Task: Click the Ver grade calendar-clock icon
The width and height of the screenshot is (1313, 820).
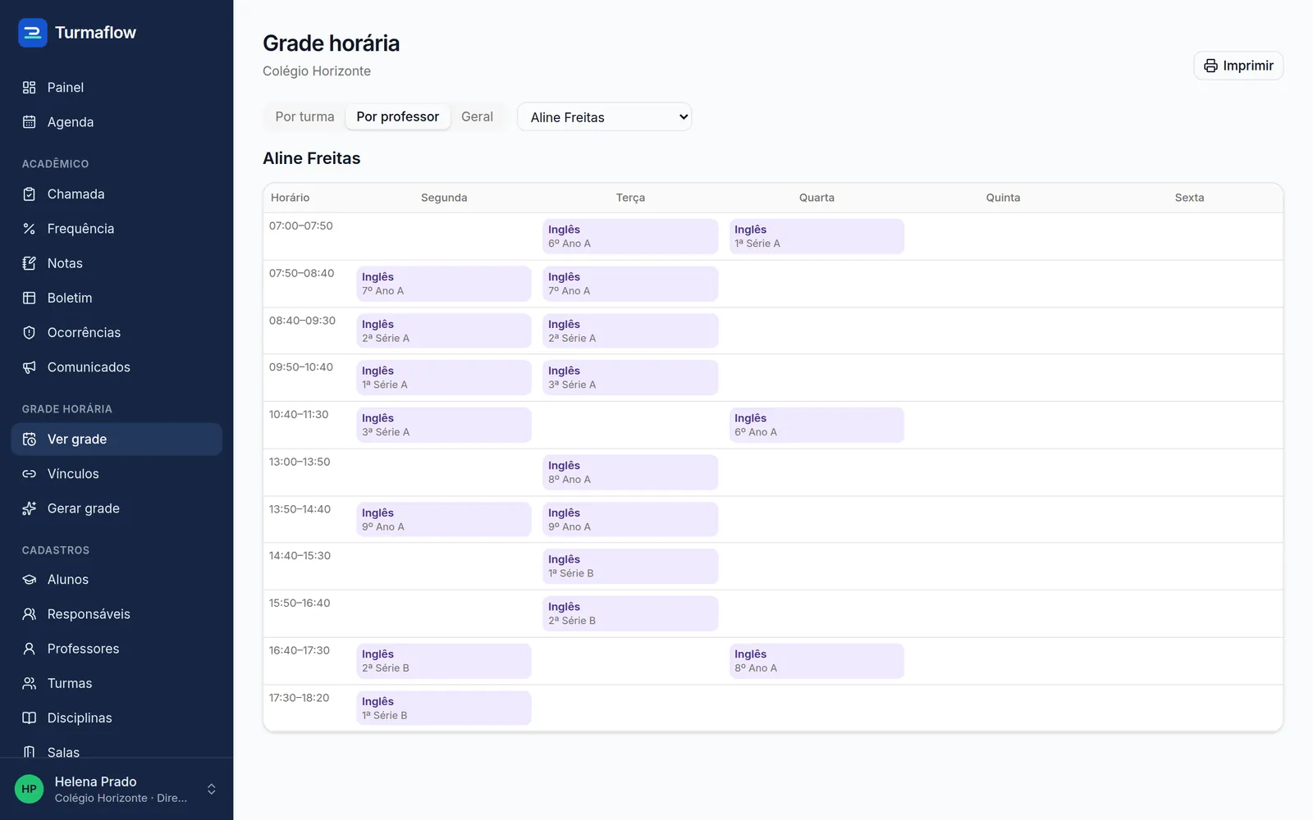Action: [x=30, y=440]
